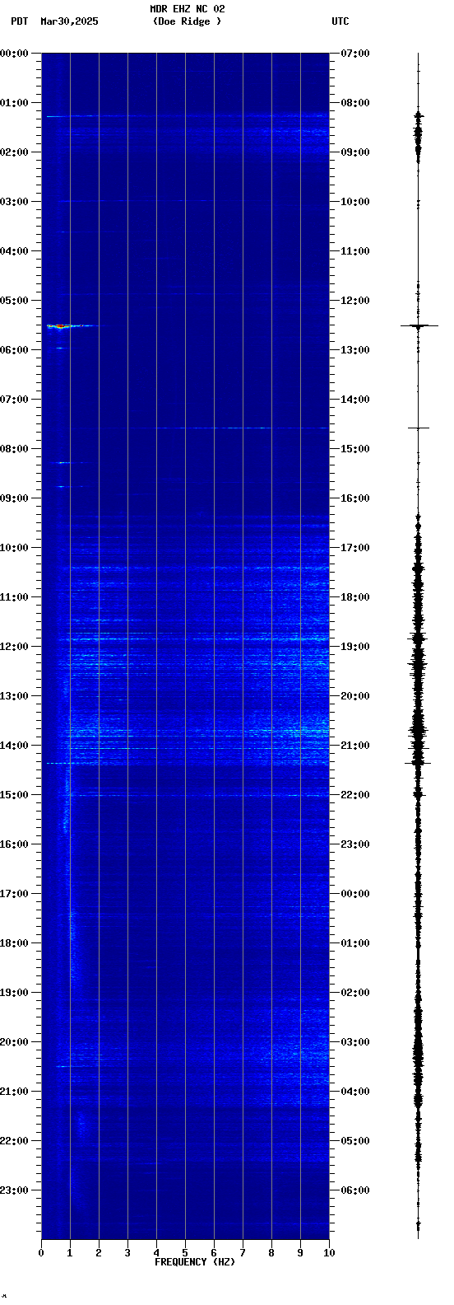
Task: Click the 13:00 UTC time label
Action: click(x=355, y=350)
